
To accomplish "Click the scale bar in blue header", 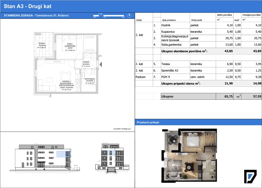I will (x=109, y=16).
